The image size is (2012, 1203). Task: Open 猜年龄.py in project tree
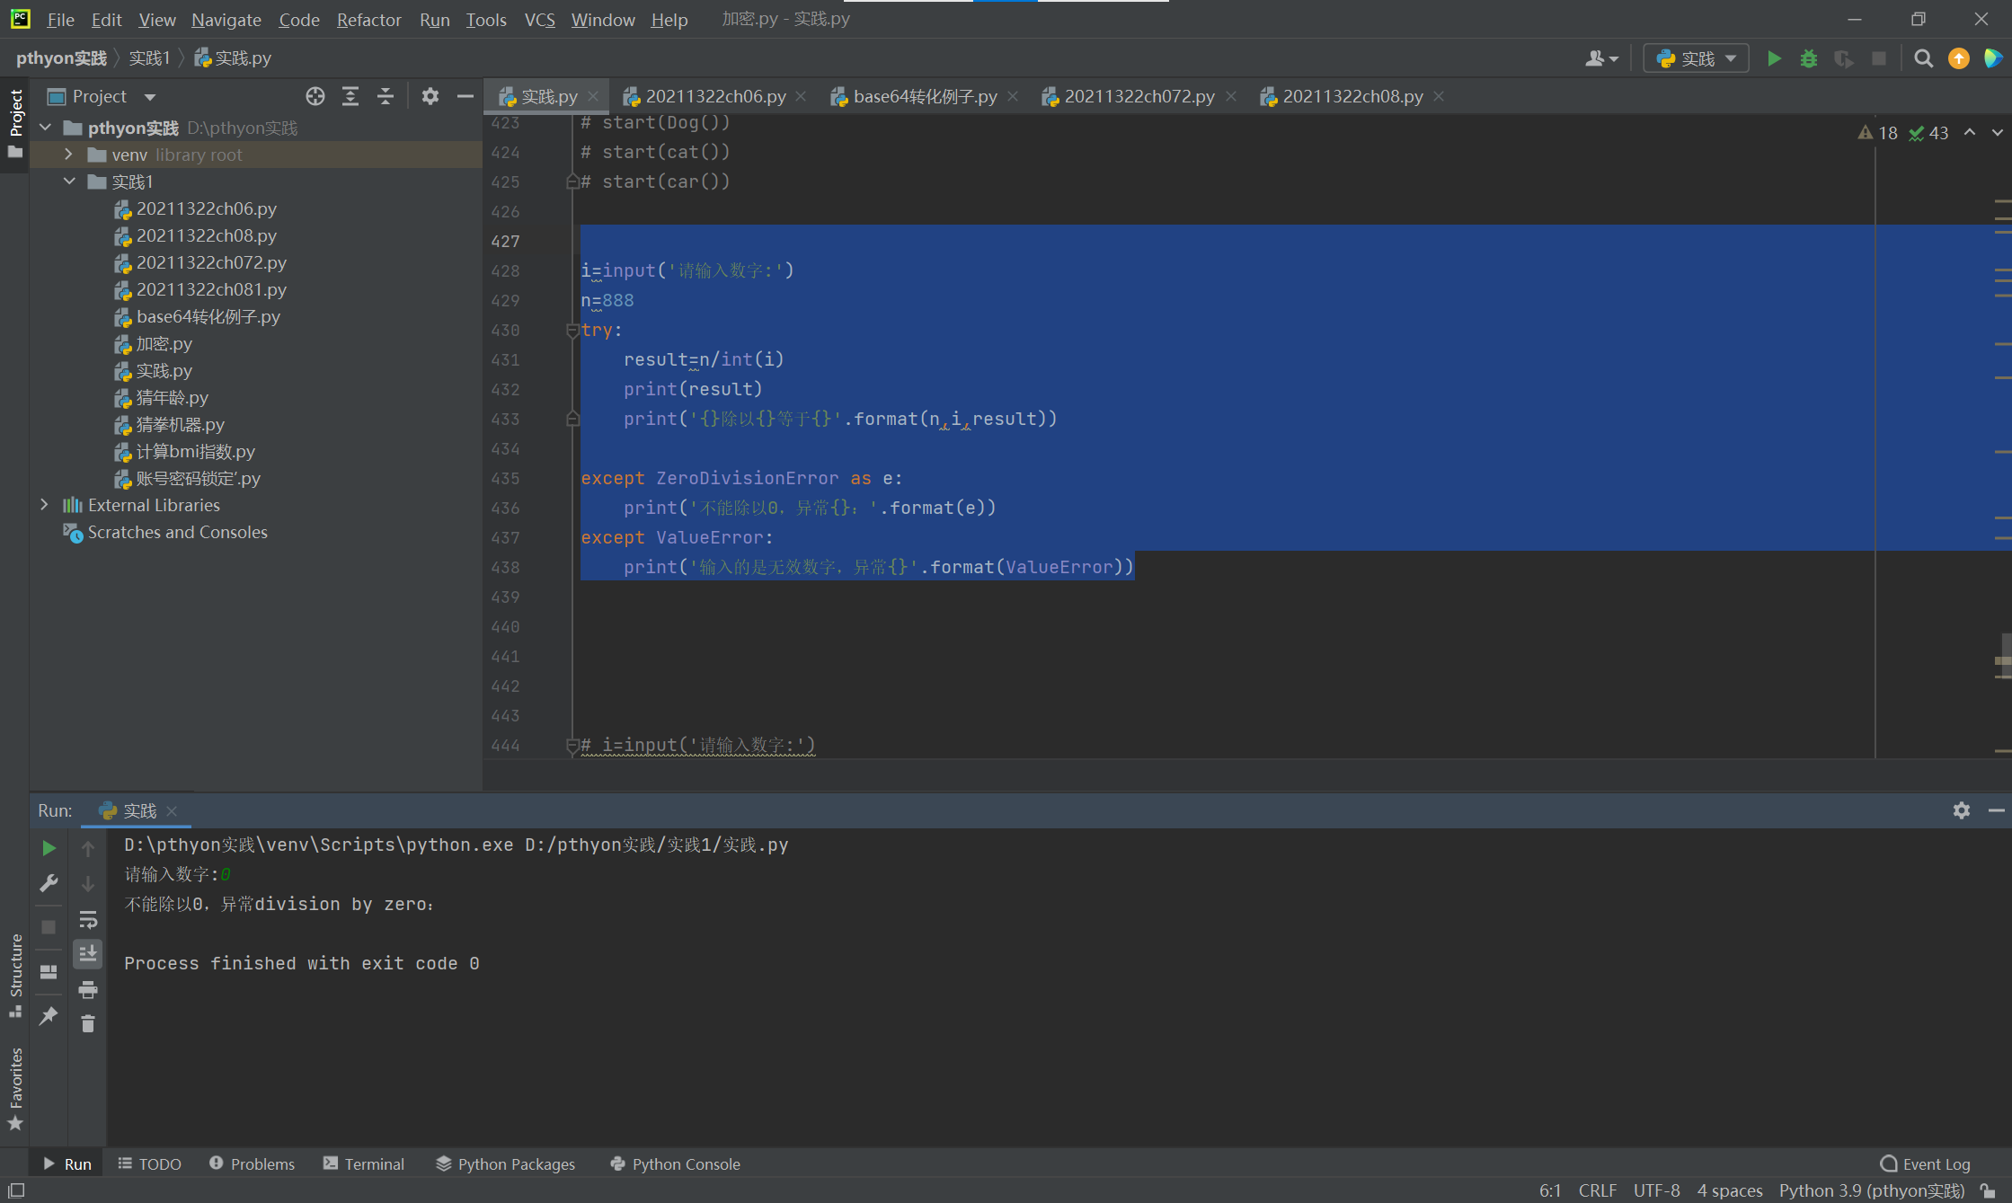coord(172,397)
